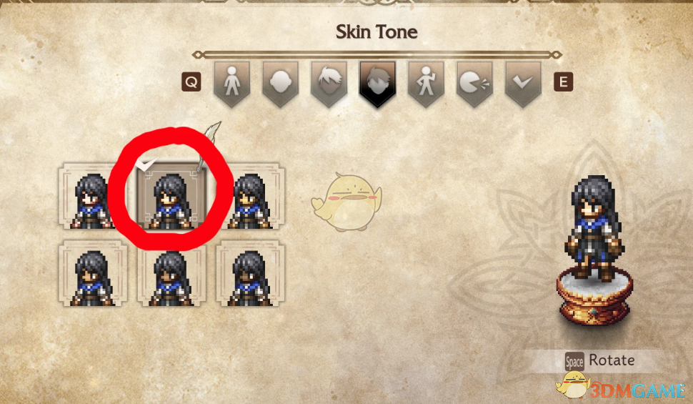Screen dimensions: 693x404
Task: Choose the first bottom-row skin tone
Action: 93,273
